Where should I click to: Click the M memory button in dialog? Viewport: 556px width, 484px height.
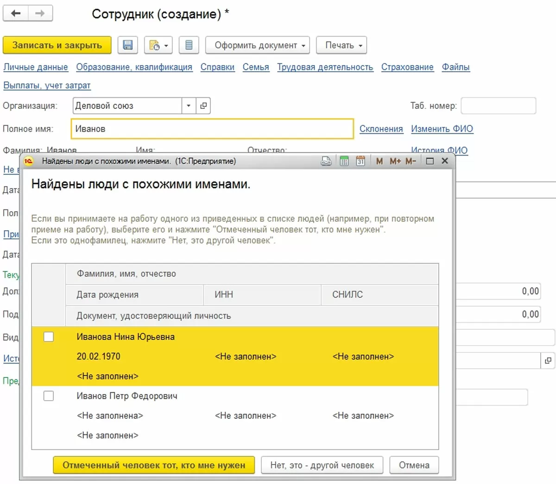click(x=379, y=161)
